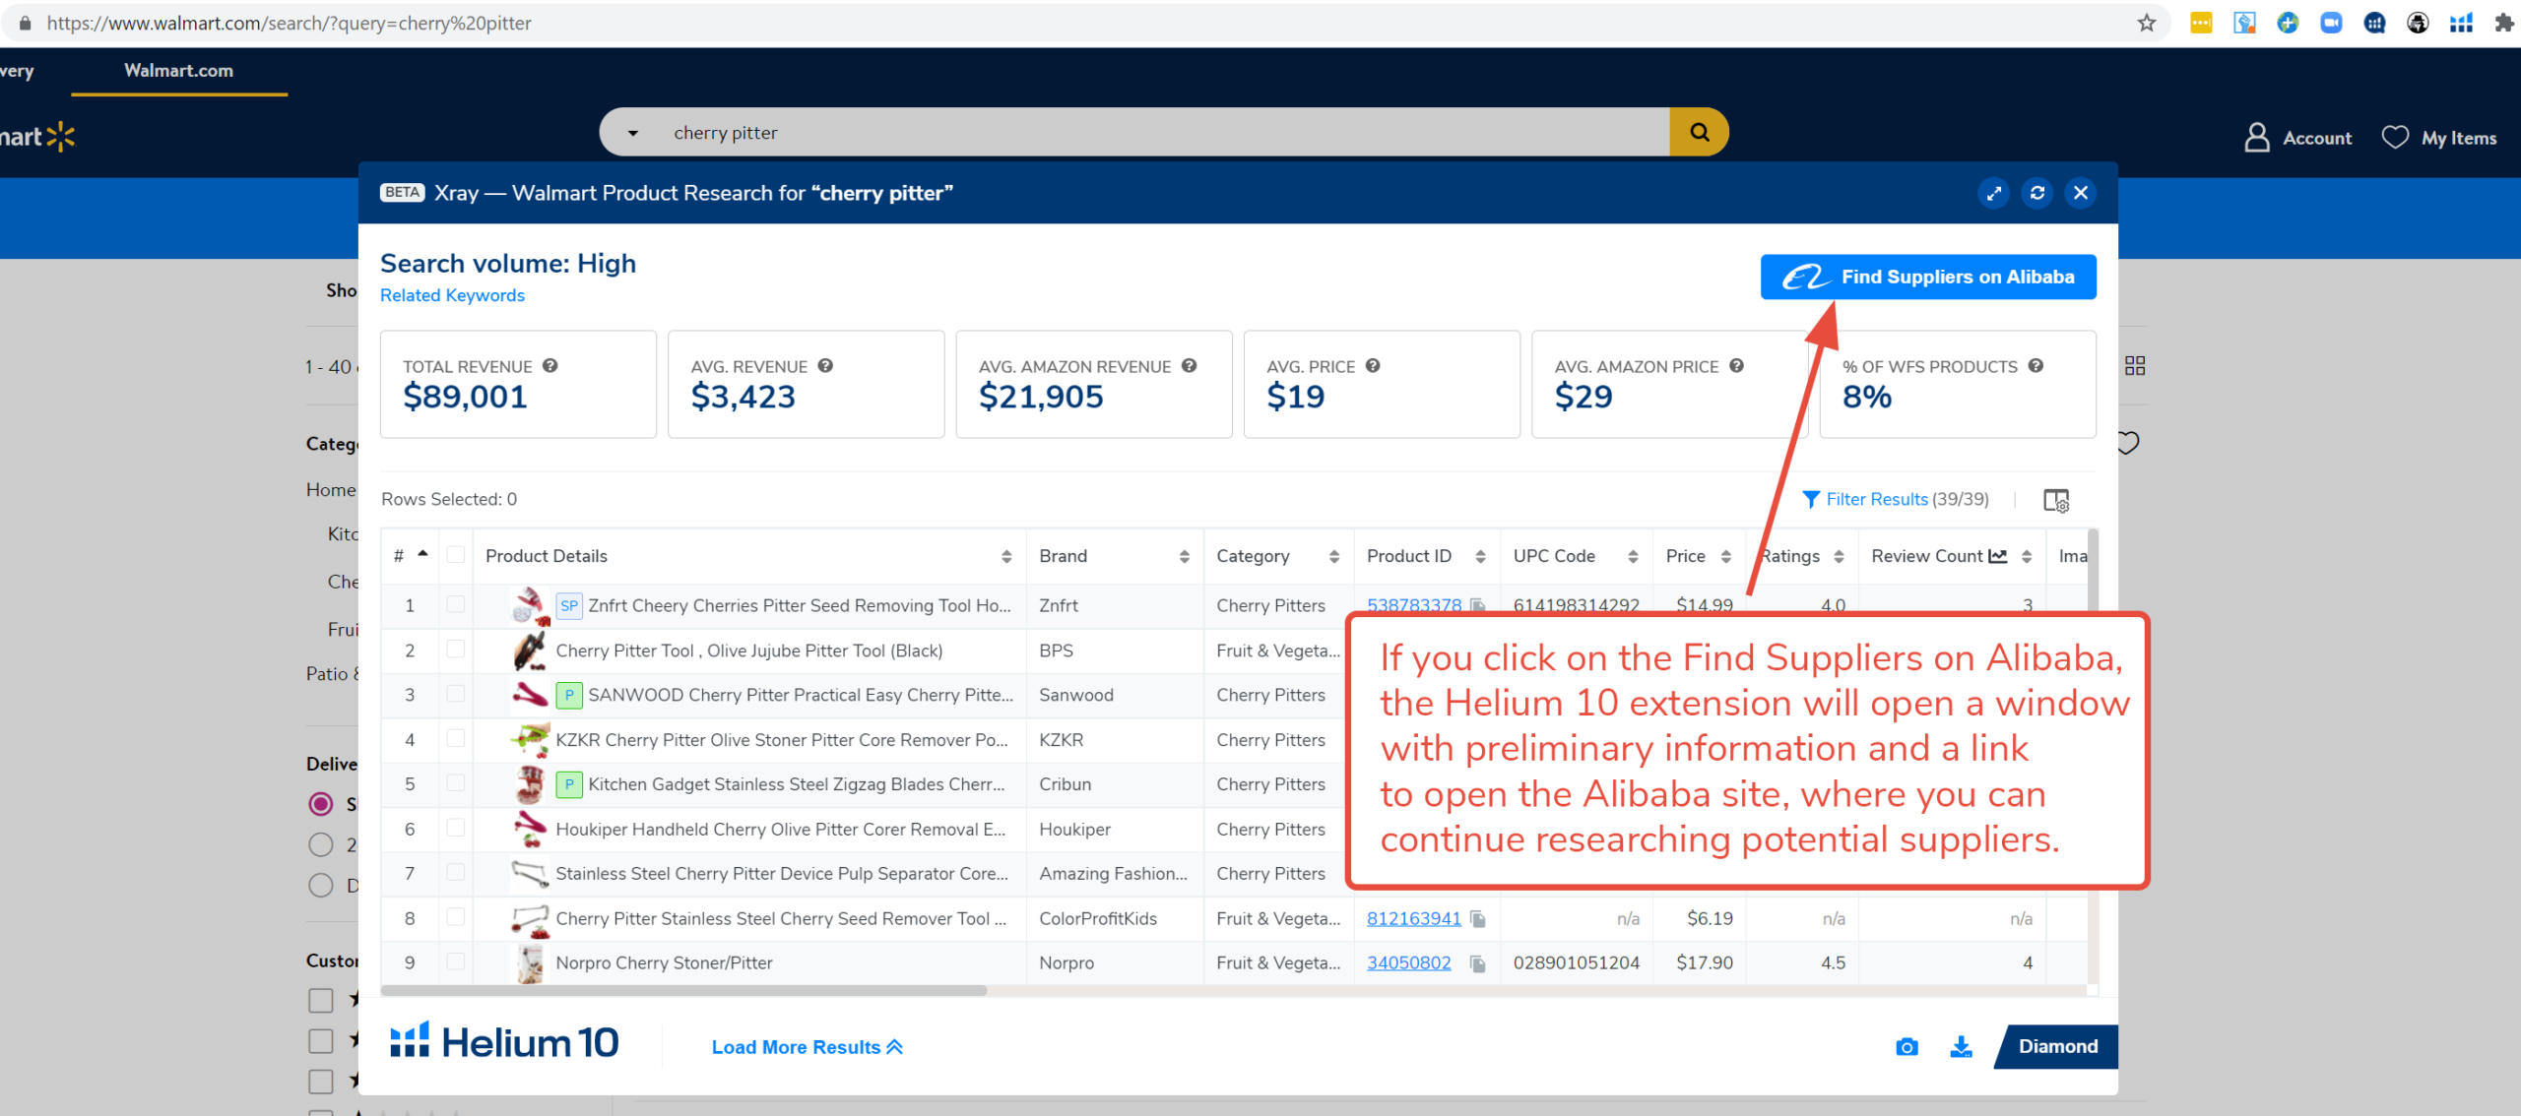
Task: Toggle the select-all header checkbox
Action: point(455,555)
